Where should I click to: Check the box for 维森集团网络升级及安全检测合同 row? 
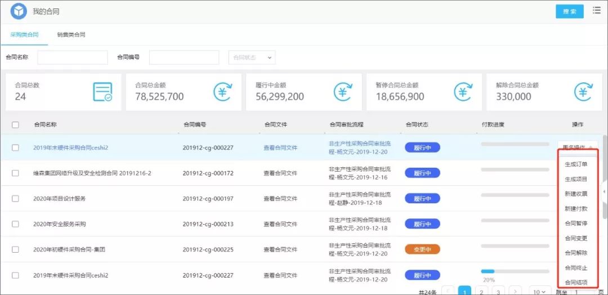coord(16,173)
